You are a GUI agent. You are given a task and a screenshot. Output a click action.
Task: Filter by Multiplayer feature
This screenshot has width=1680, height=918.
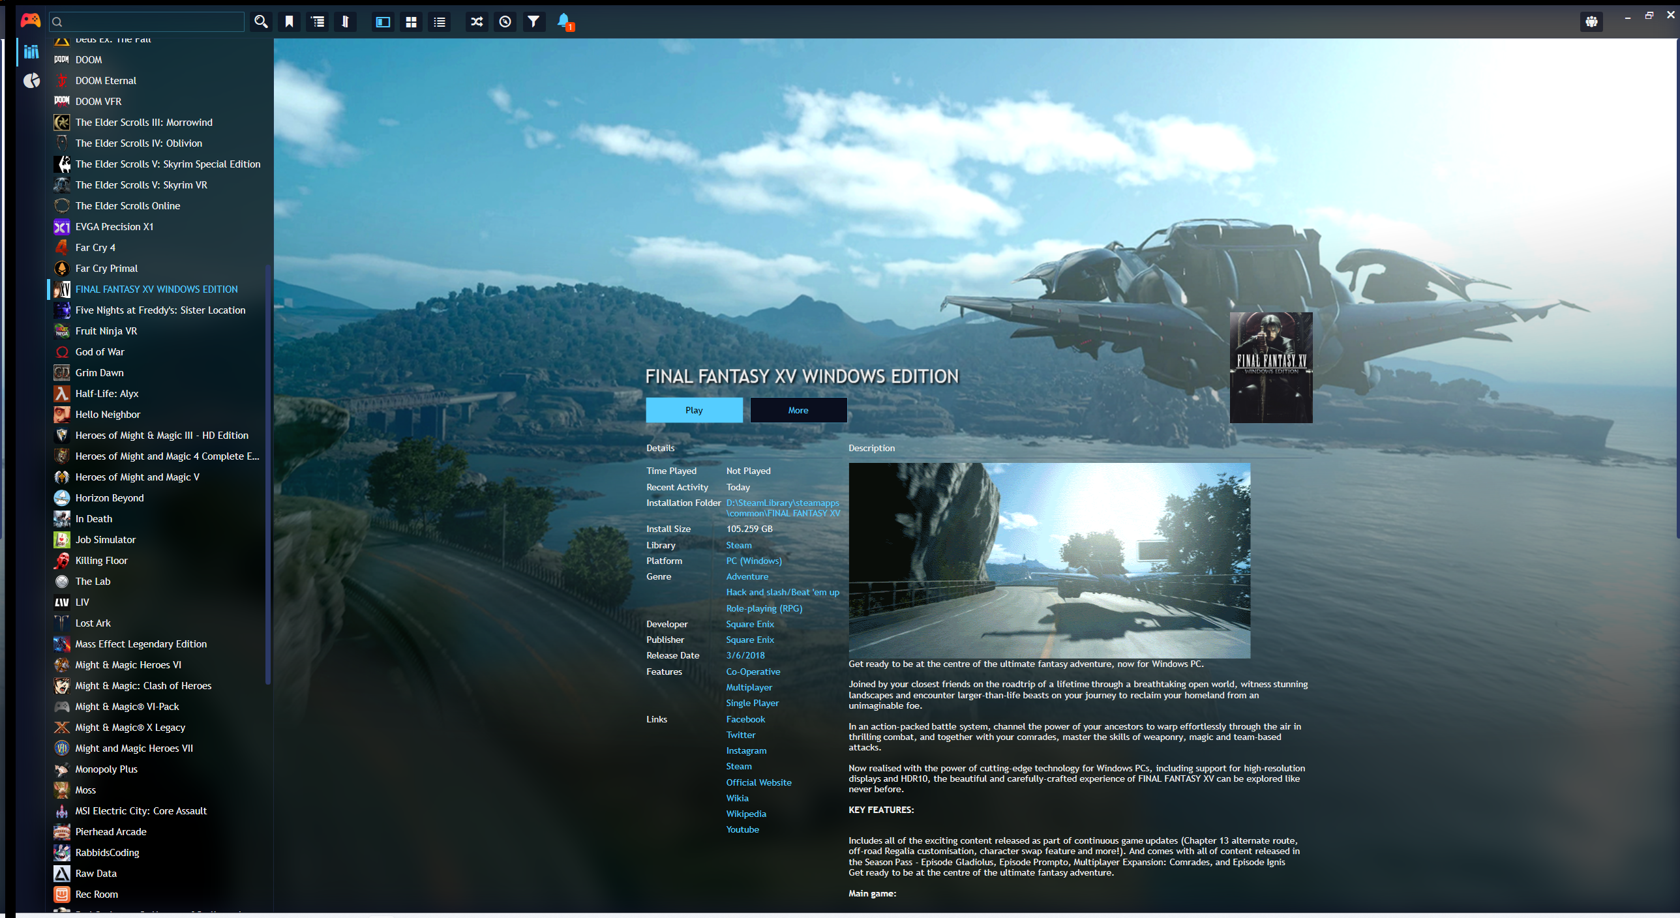749,687
